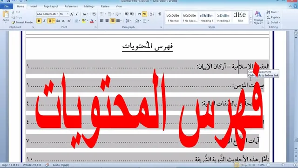
Task: Toggle Italic formatting
Action: coord(44,21)
